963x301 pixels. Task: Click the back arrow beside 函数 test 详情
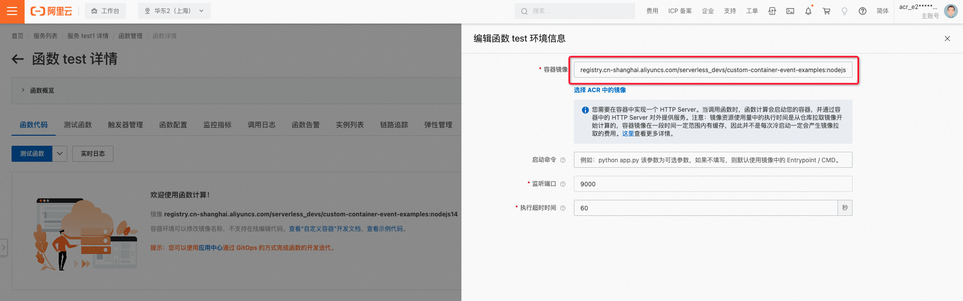pyautogui.click(x=18, y=59)
